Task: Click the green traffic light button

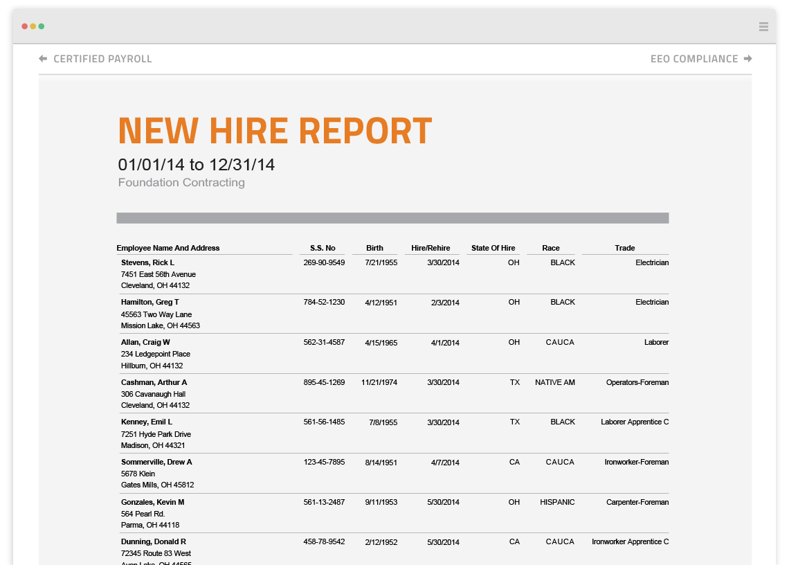Action: pos(42,26)
